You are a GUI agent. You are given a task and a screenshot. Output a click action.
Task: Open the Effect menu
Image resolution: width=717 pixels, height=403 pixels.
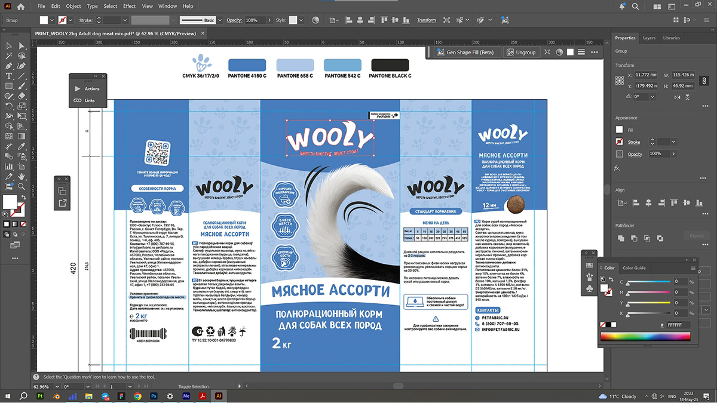click(129, 6)
